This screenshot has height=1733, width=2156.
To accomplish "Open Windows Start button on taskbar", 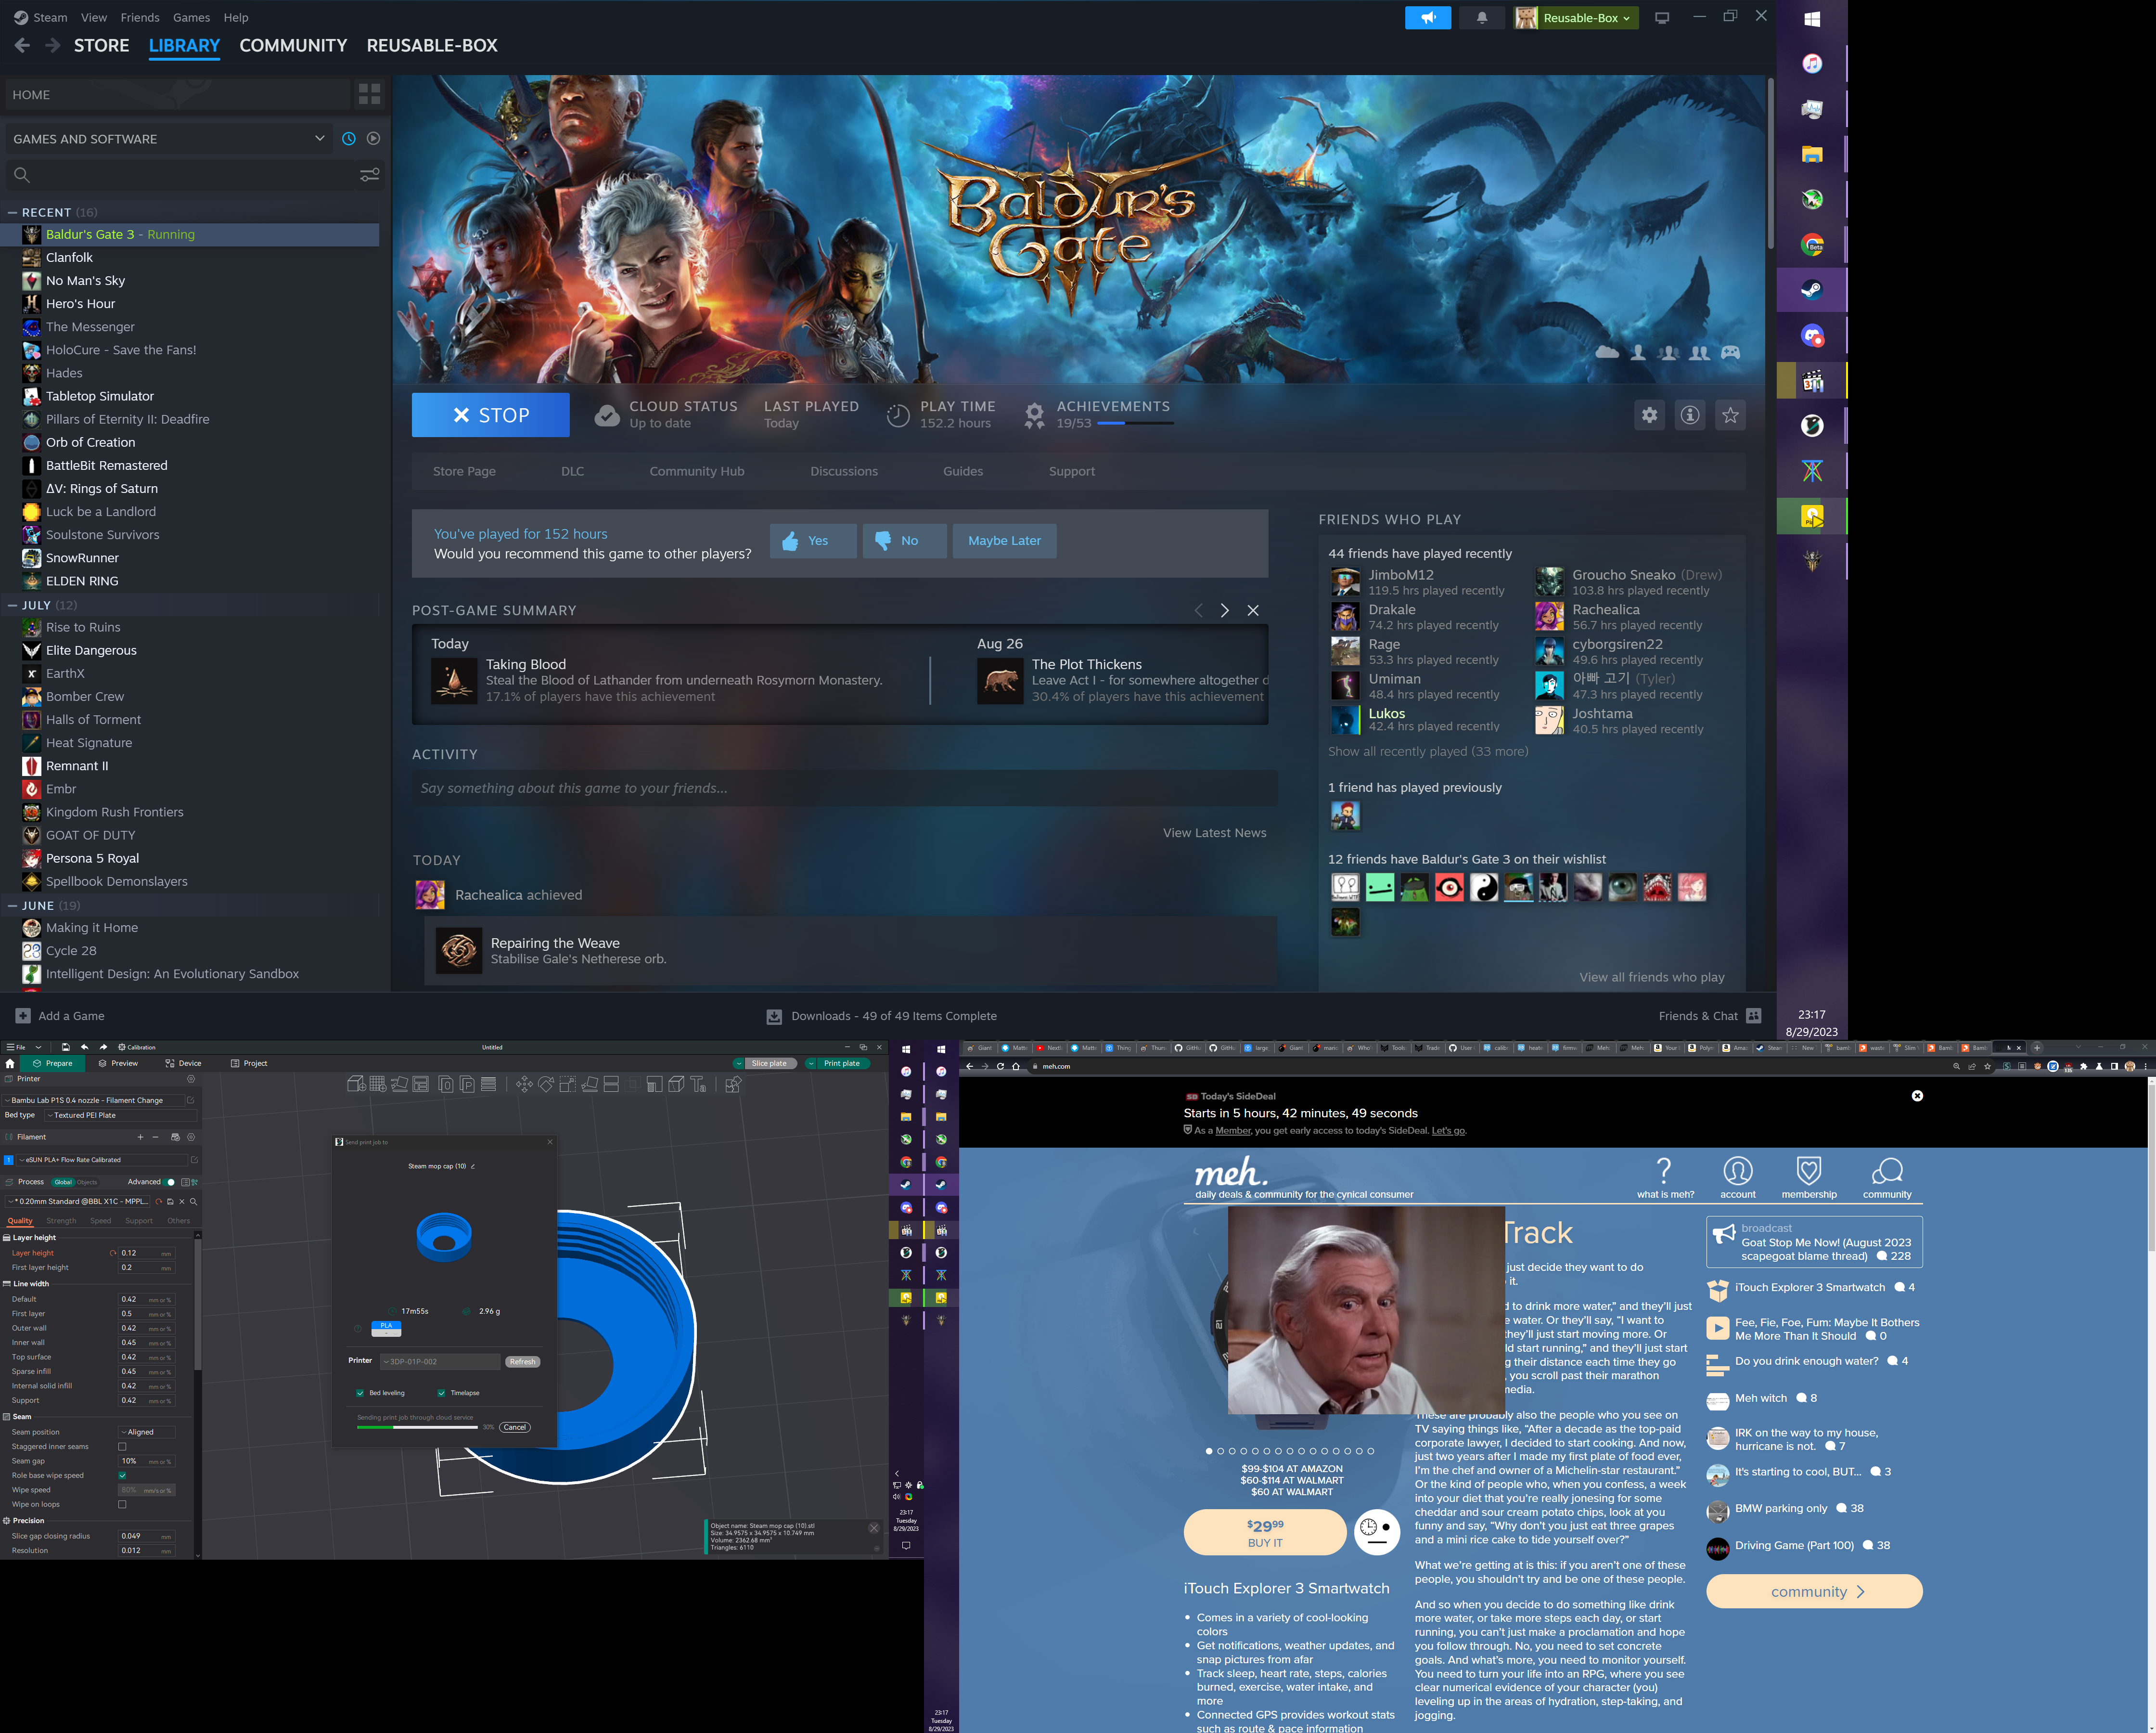I will point(1812,19).
